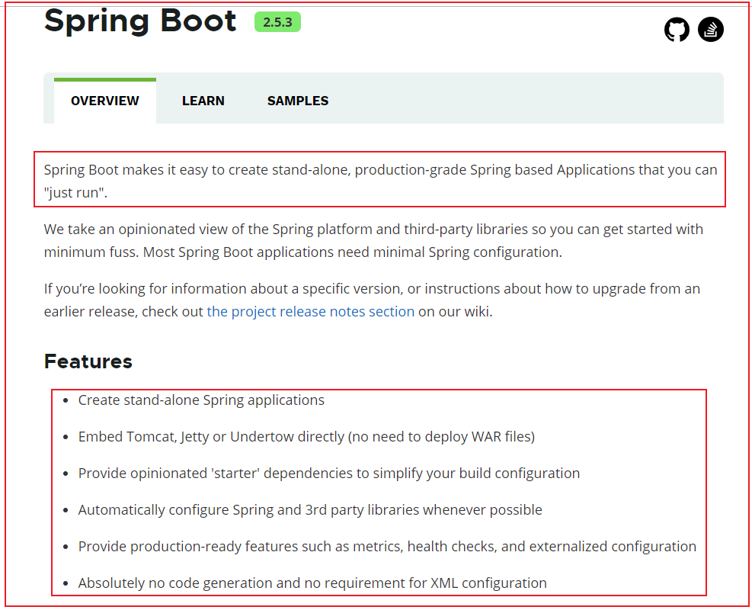Image resolution: width=752 pixels, height=610 pixels.
Task: Open the Stack Overflow icon link
Action: coord(710,30)
